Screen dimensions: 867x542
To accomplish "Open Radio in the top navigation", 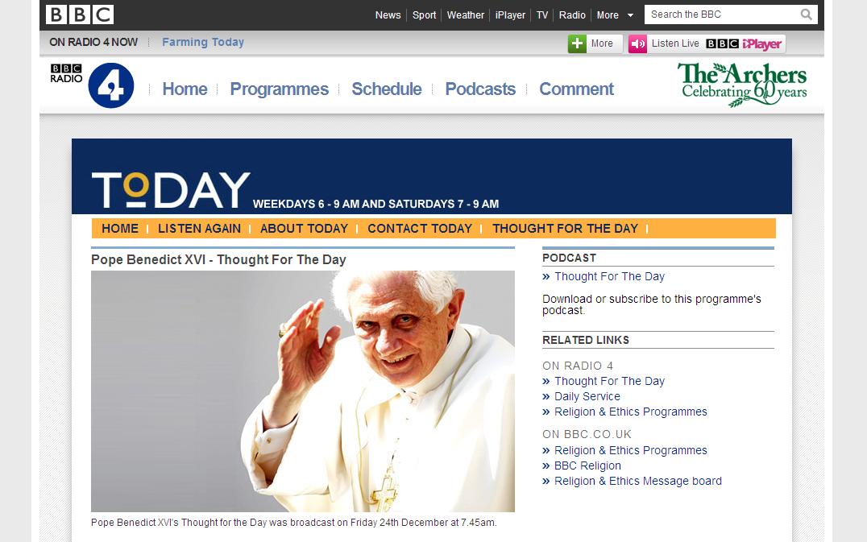I will (x=572, y=15).
